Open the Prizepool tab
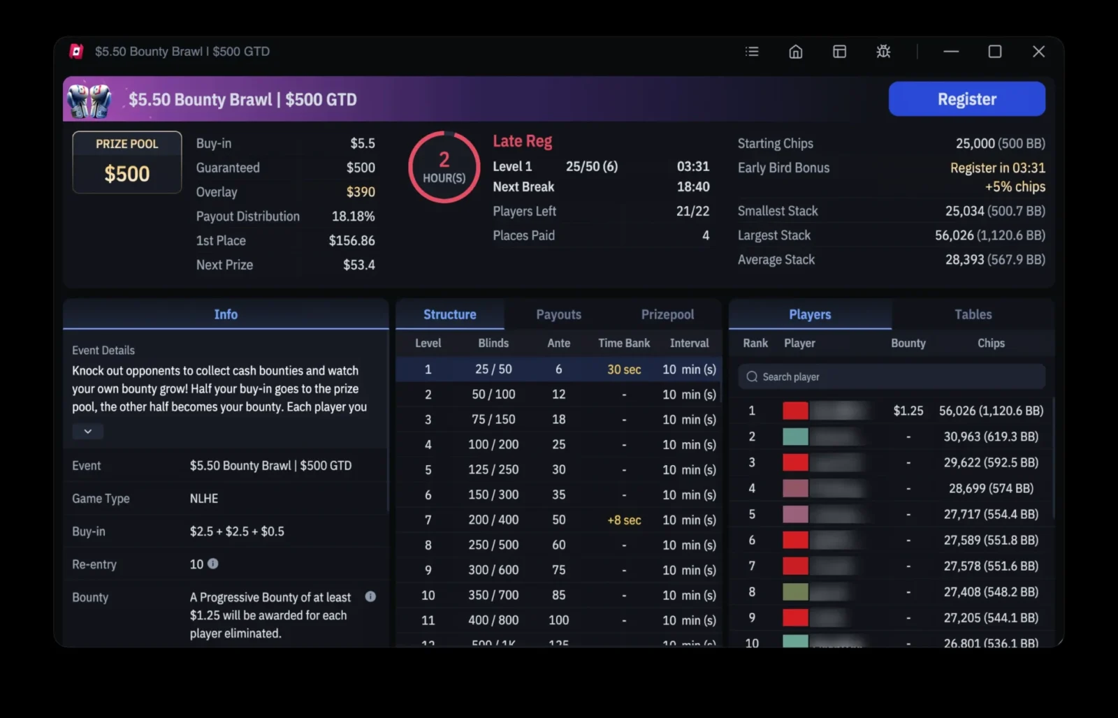1118x718 pixels. [x=667, y=314]
